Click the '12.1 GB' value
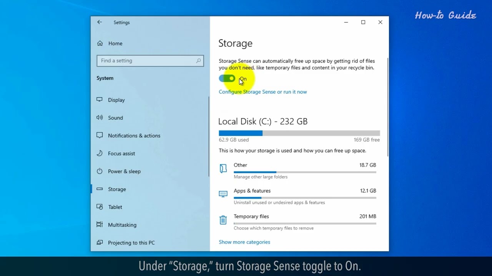 [x=368, y=191]
